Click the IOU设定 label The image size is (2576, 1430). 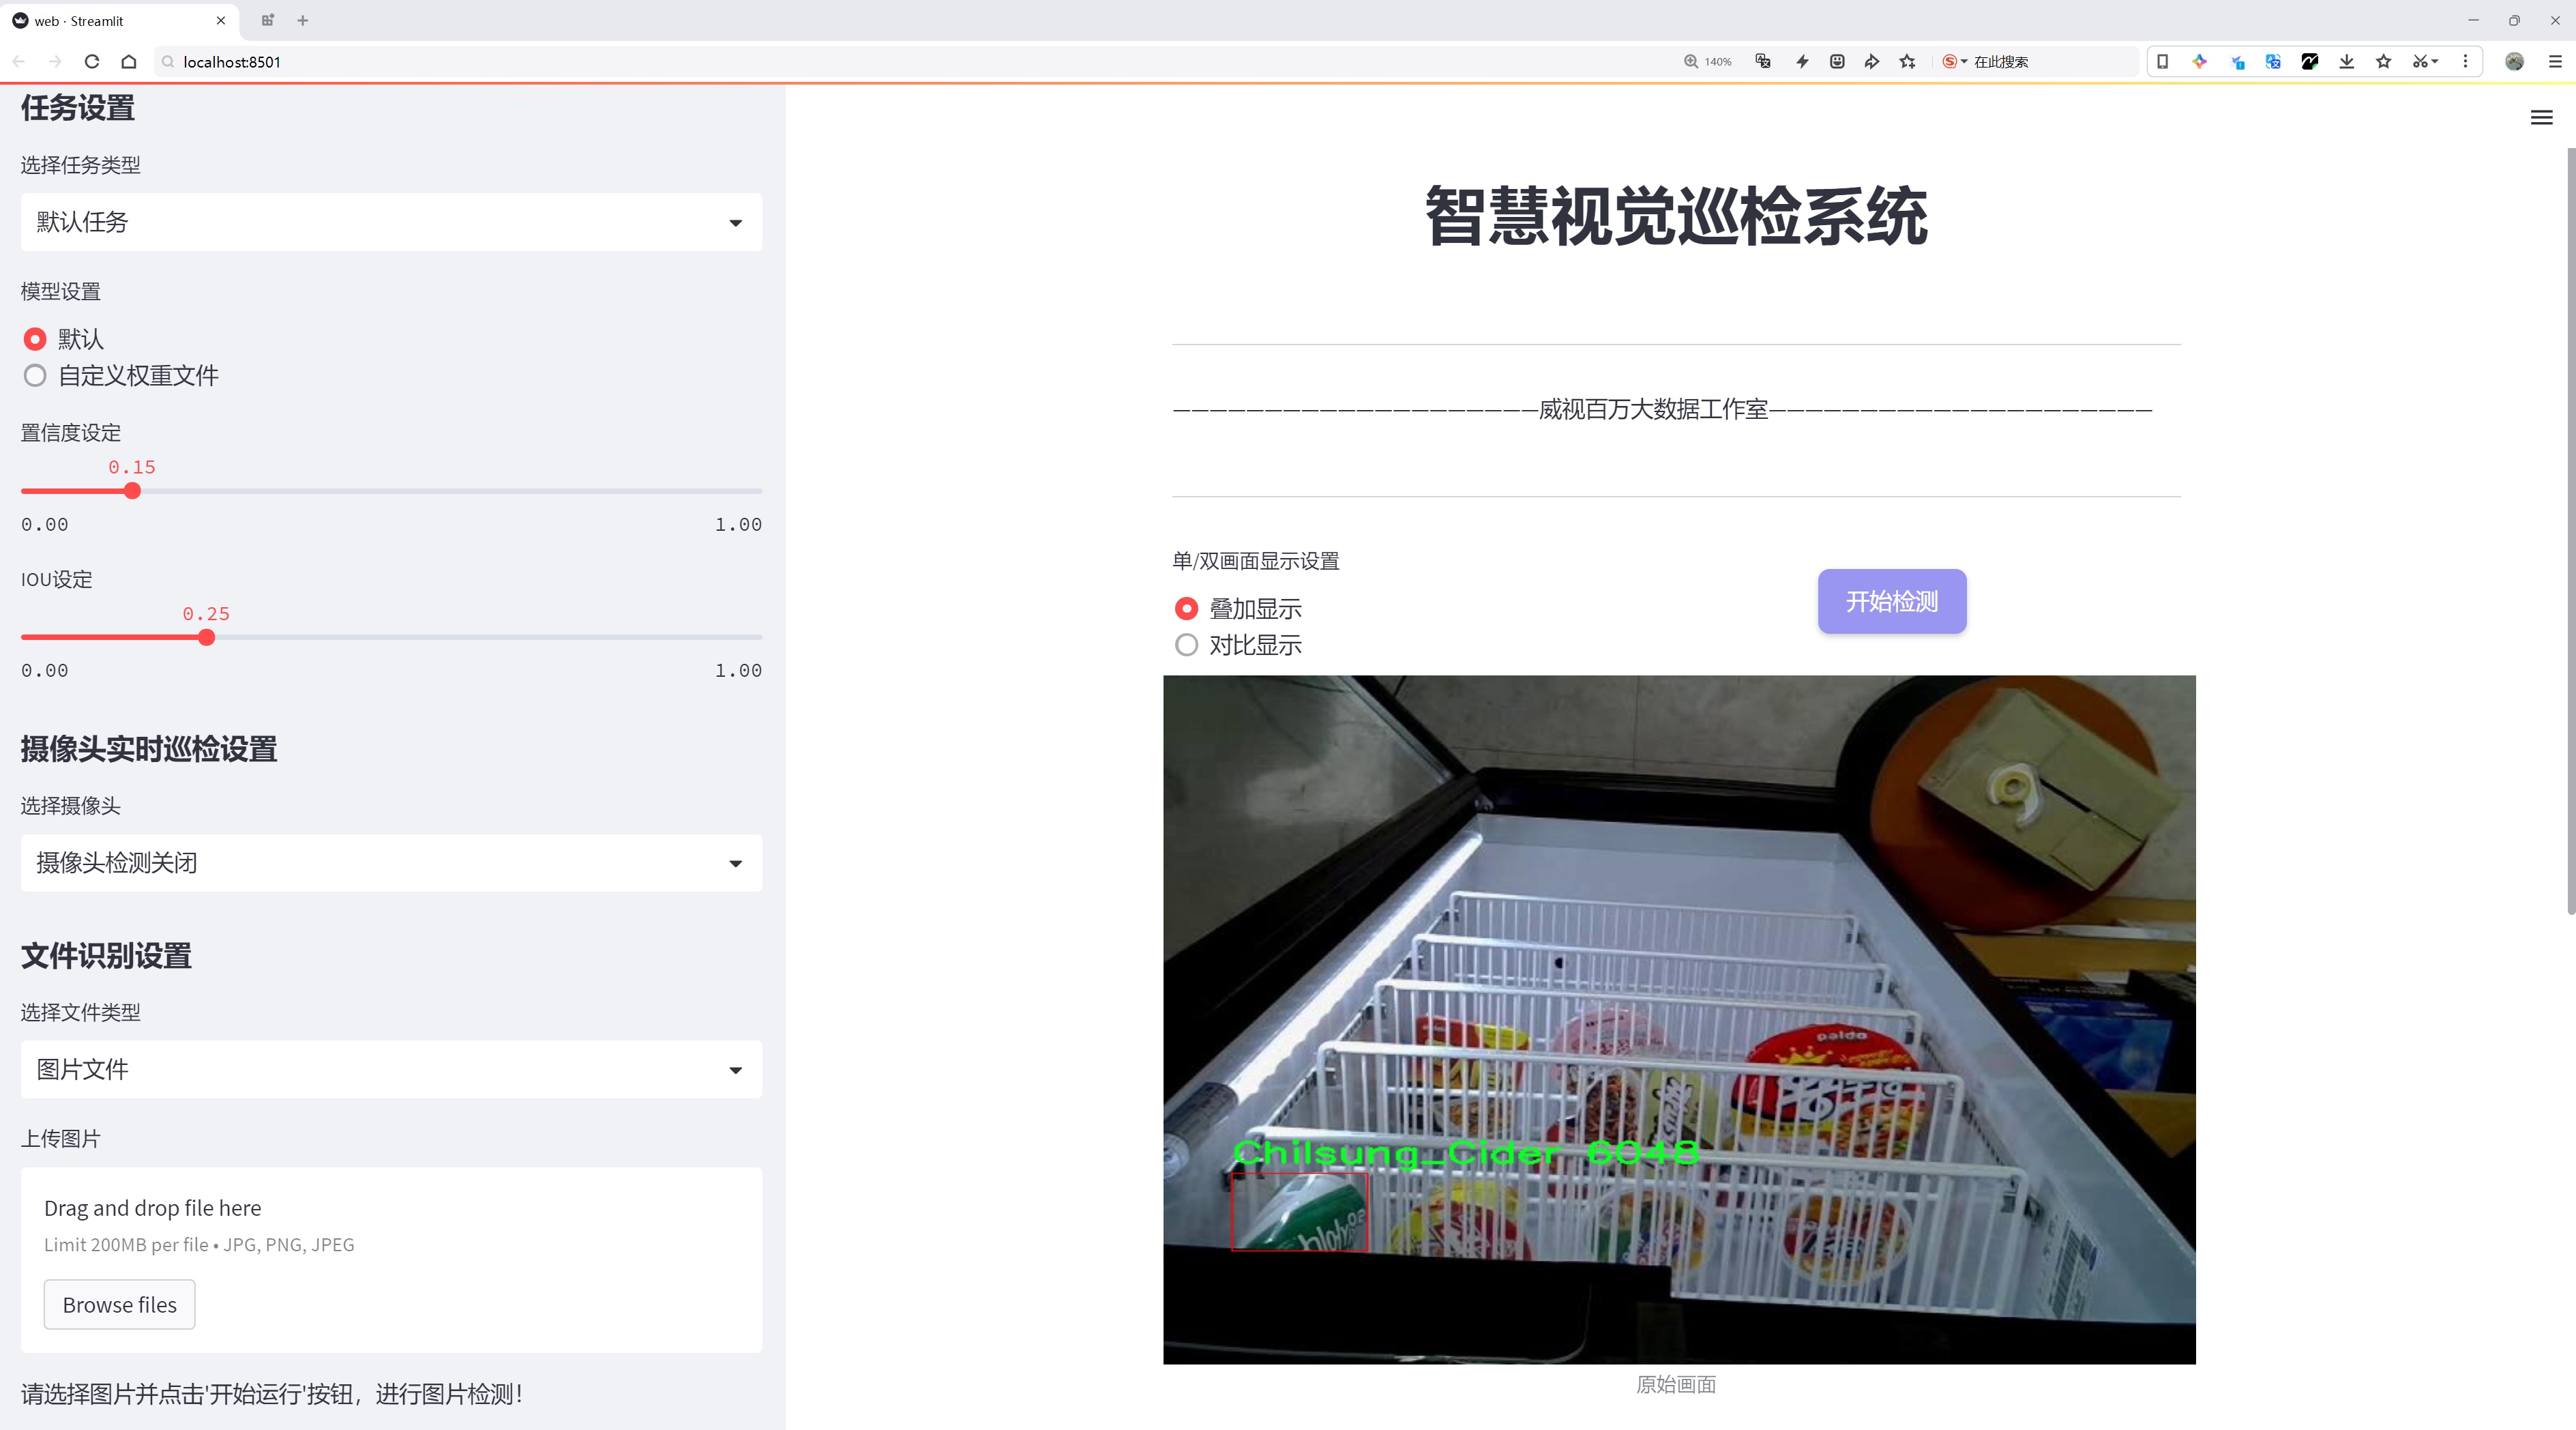coord(57,579)
